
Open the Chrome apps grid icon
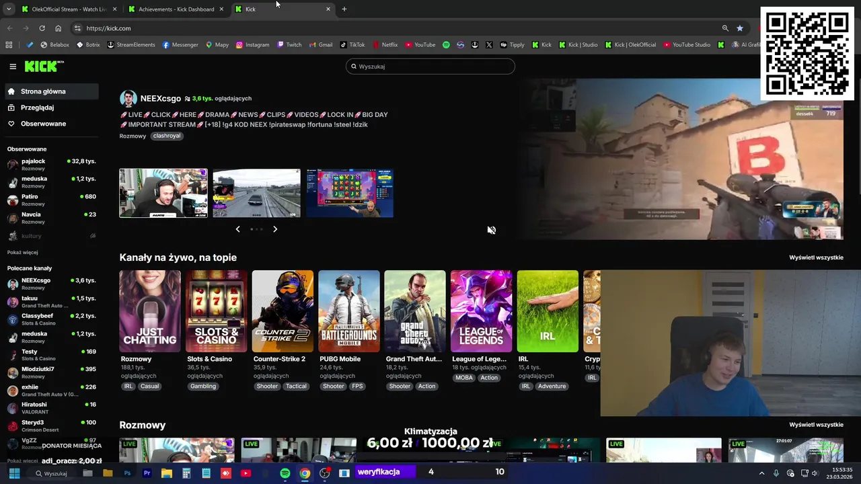click(9, 45)
